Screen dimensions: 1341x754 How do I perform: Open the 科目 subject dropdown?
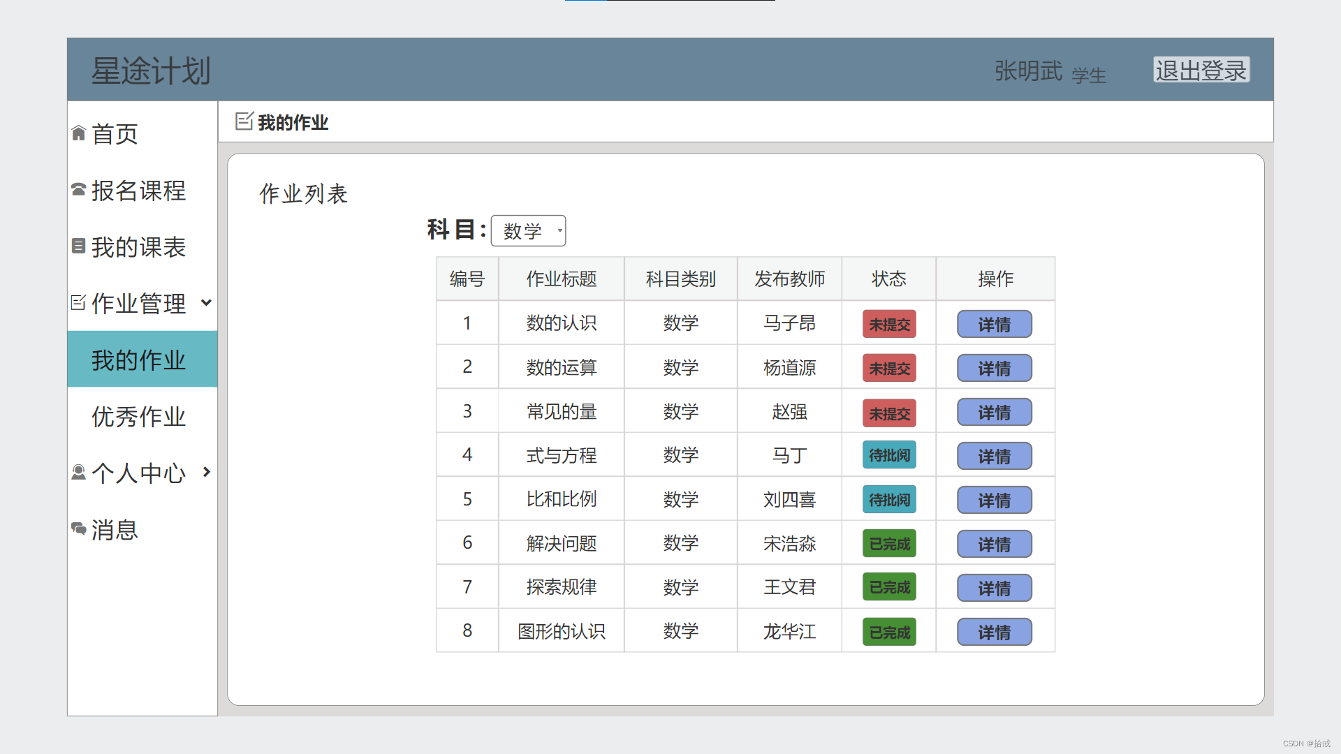click(528, 230)
